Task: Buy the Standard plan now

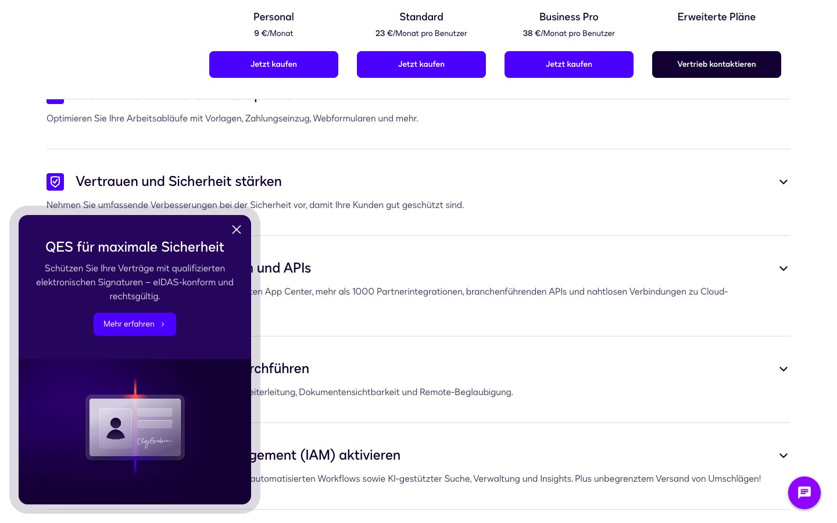Action: point(421,65)
